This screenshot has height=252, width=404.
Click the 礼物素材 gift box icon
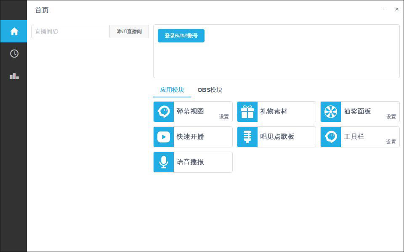(247, 112)
